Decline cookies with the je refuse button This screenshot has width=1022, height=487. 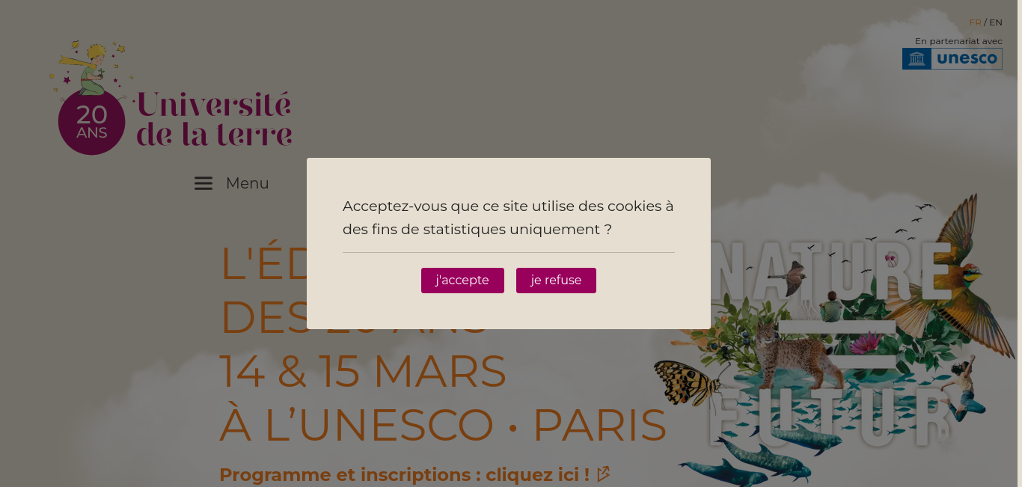(x=556, y=281)
